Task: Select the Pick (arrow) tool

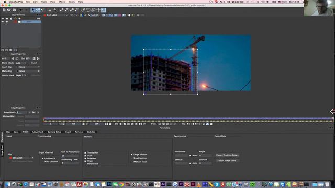Action: [x=32, y=10]
